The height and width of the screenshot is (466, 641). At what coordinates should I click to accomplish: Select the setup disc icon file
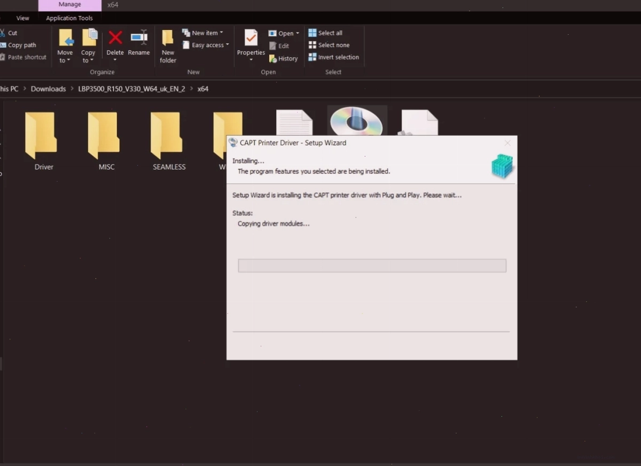point(356,121)
